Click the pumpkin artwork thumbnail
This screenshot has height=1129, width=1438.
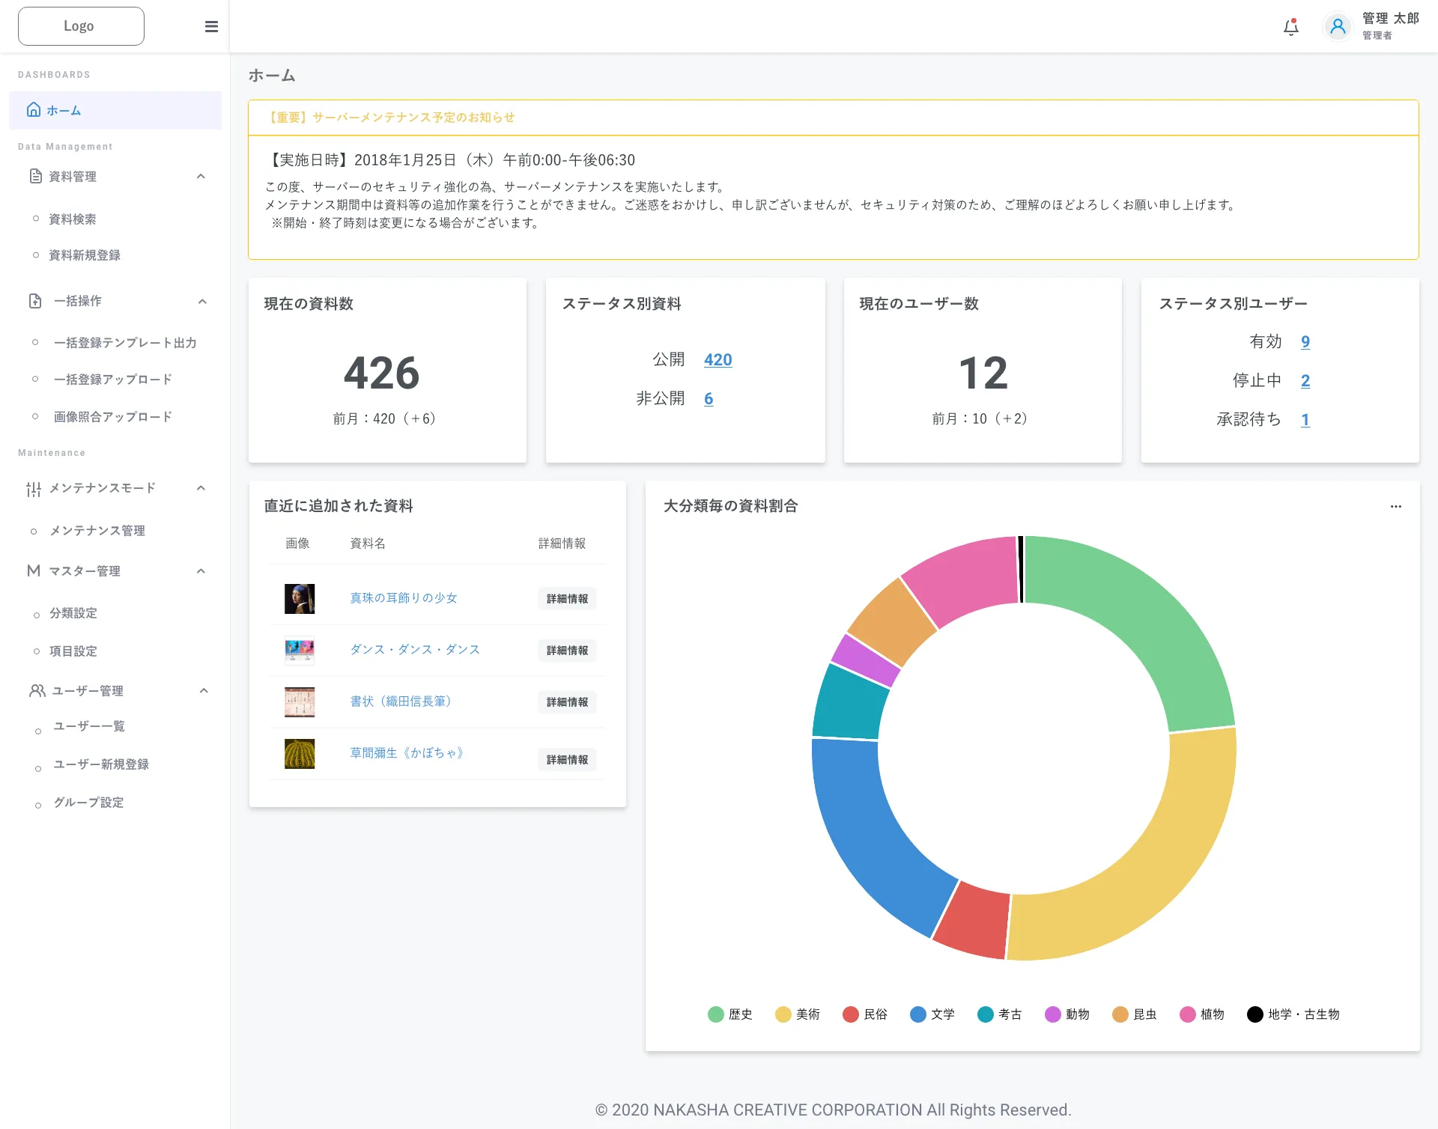point(300,754)
